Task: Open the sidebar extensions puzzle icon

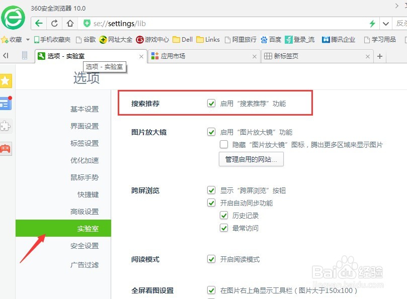Action: pyautogui.click(x=6, y=126)
